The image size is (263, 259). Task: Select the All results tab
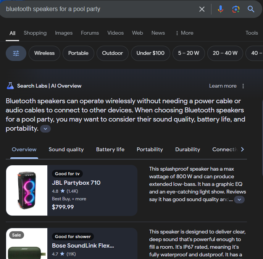click(x=13, y=33)
